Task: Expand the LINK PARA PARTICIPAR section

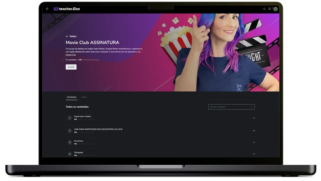Action: coord(254,131)
